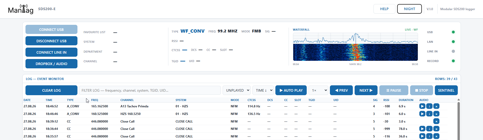
Task: Sort log by the DURATION column header
Action: pyautogui.click(x=406, y=100)
